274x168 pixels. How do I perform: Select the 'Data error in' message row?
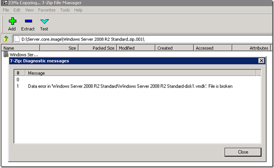click(x=137, y=86)
